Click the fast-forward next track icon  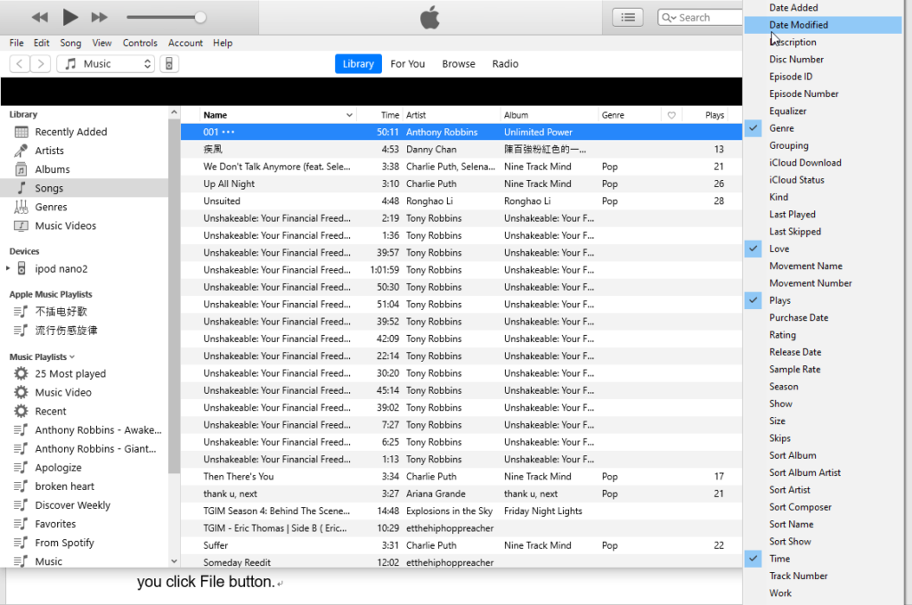(x=100, y=17)
